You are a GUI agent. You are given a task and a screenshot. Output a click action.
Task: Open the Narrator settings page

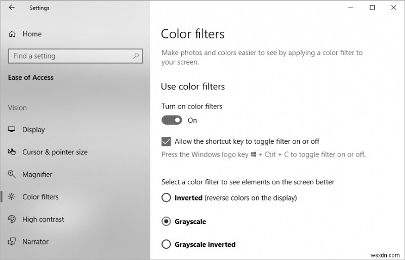35,242
